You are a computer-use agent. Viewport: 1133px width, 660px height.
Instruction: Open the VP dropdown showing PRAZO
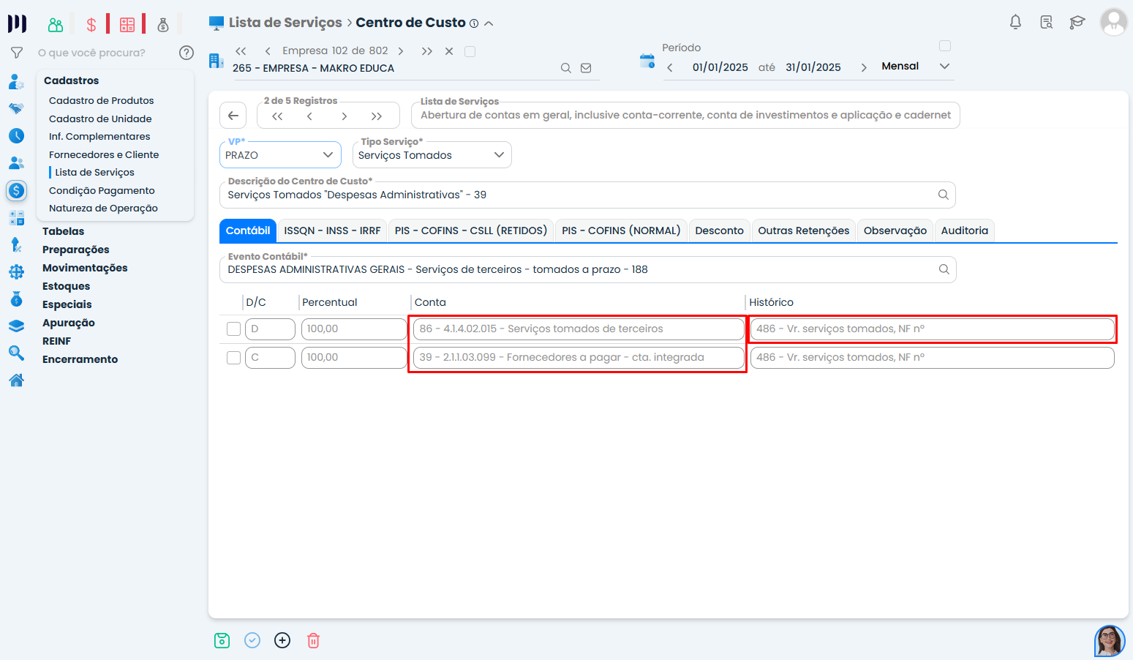280,155
